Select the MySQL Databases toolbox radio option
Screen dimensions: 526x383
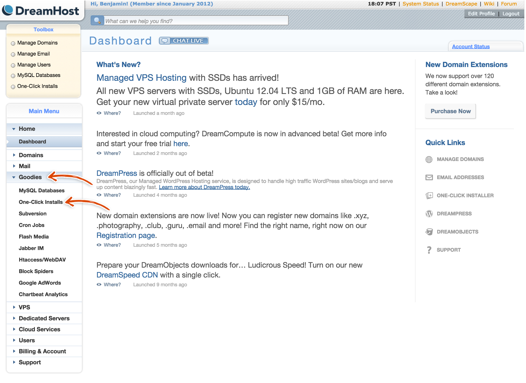[x=13, y=76]
